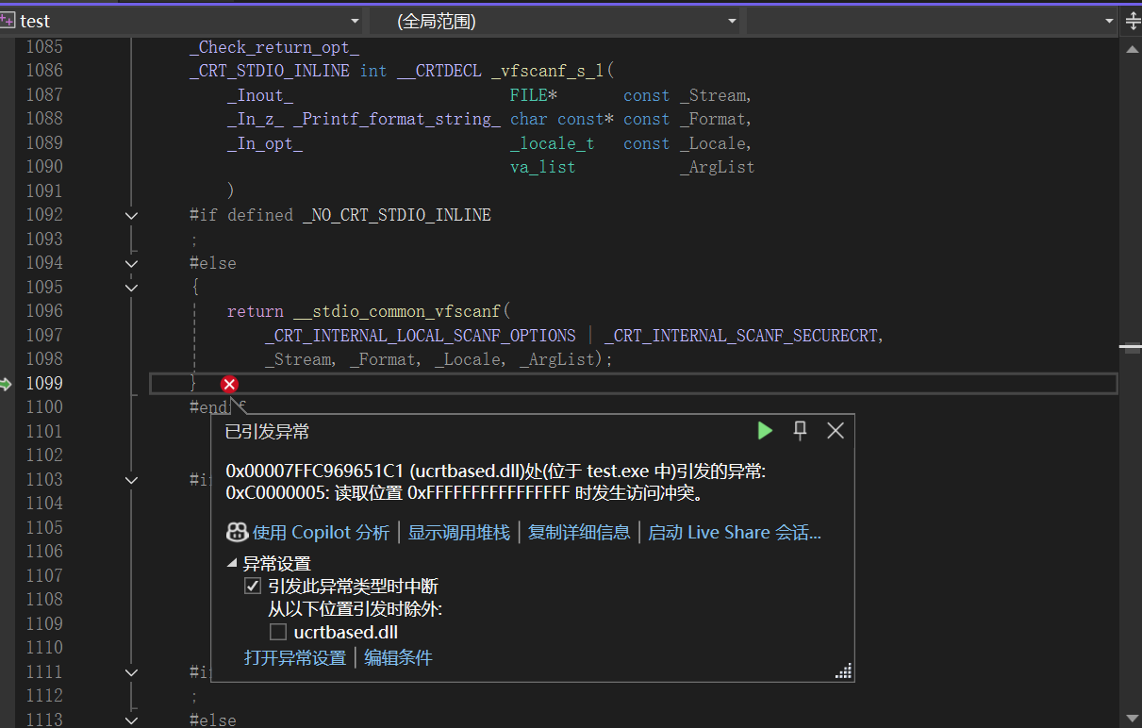Screen dimensions: 1142x728
Task: Click the 0xC0000005 access violation message
Action: click(467, 493)
